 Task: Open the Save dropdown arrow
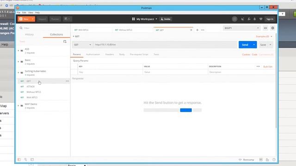270,45
